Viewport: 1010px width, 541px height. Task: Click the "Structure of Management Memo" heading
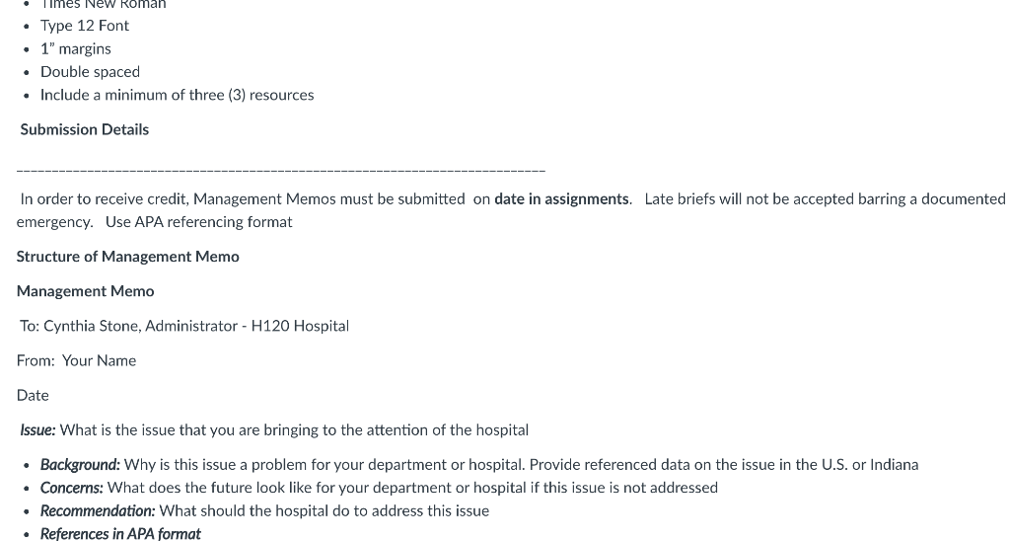127,257
